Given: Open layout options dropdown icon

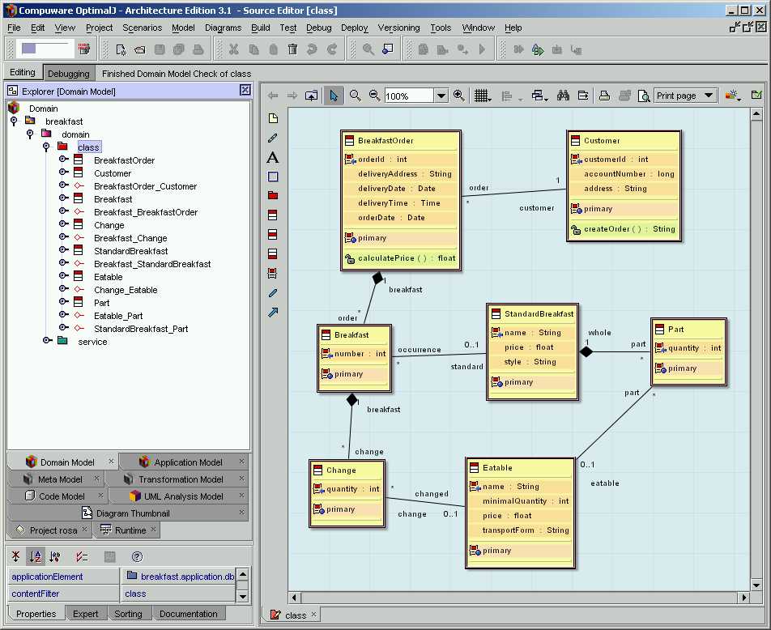Looking at the screenshot, I should [x=540, y=96].
